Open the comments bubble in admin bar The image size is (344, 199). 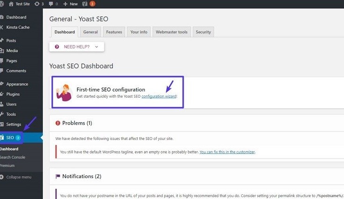(53, 4)
